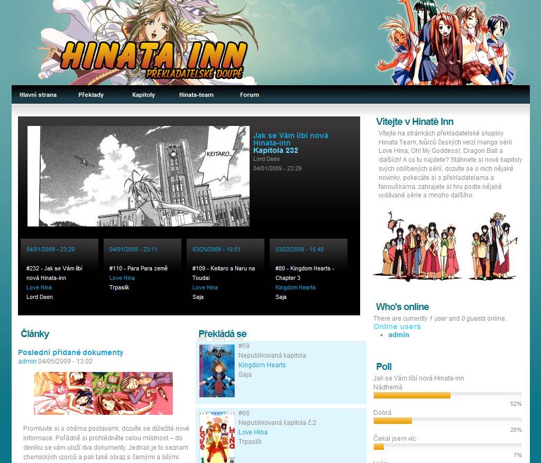Click the featured manga panel image of Keitaro
The height and width of the screenshot is (463, 541).
[x=139, y=176]
